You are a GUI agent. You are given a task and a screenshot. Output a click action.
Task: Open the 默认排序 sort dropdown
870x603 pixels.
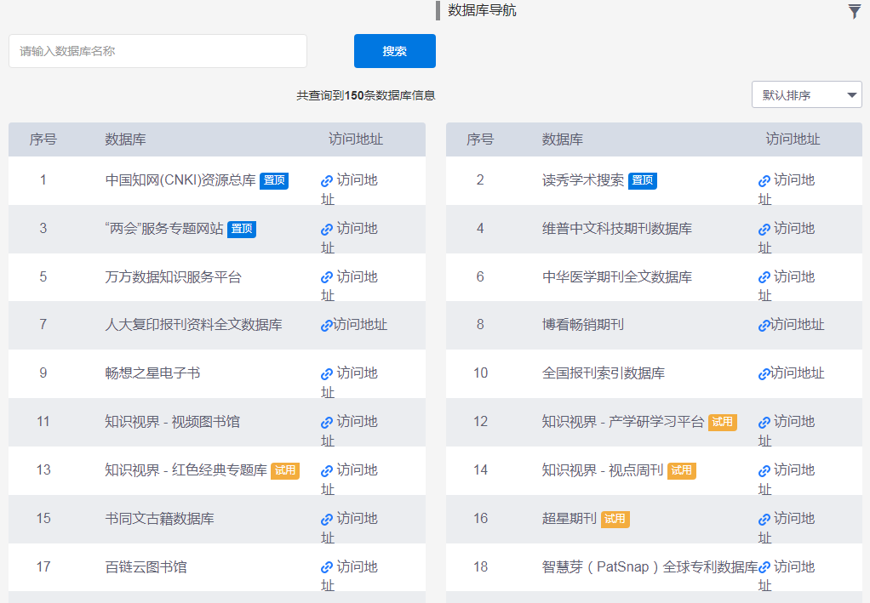[806, 94]
